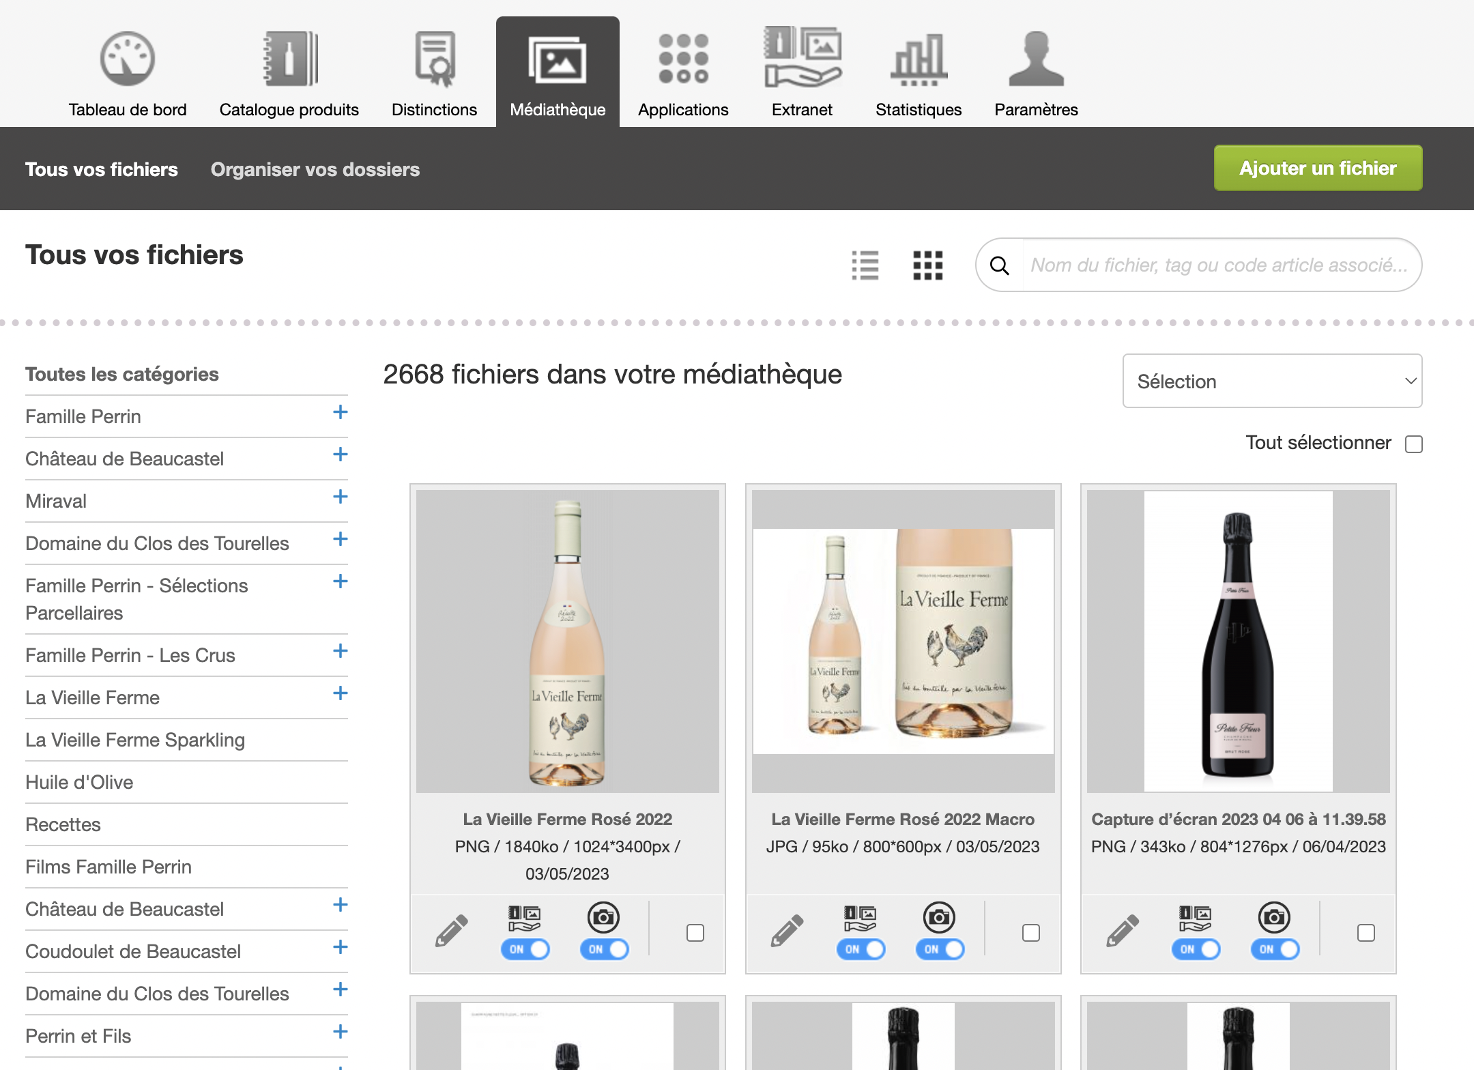Open the Tableau de bord gauge icon
The height and width of the screenshot is (1070, 1474).
click(x=128, y=59)
